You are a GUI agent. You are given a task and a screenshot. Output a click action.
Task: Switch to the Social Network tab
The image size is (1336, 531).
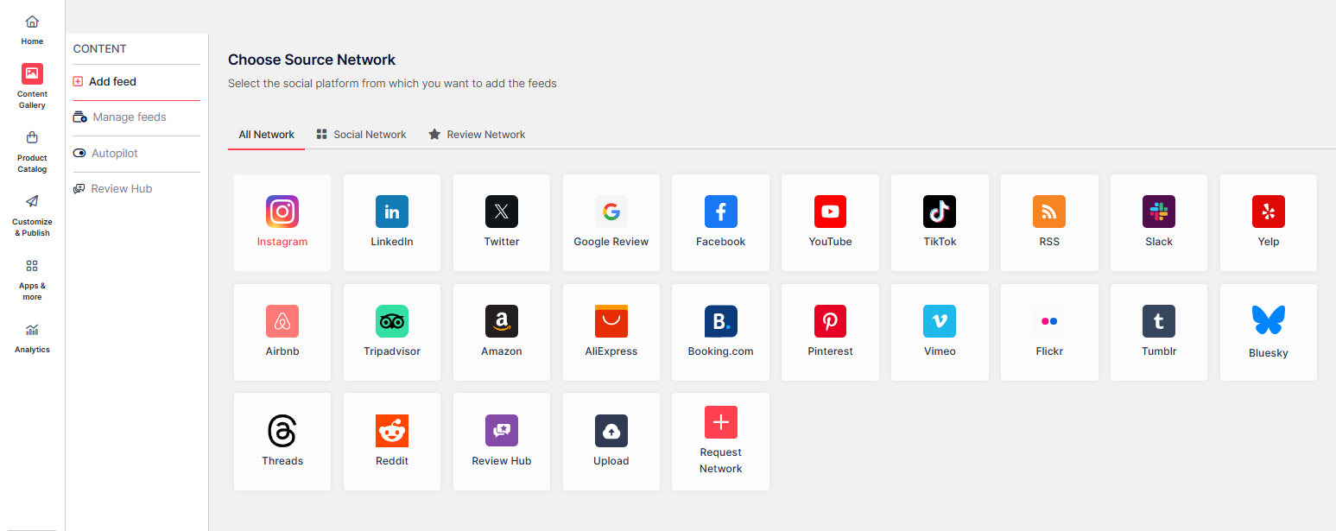[361, 134]
